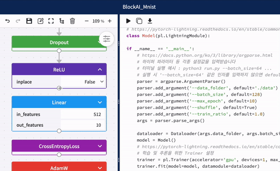The width and height of the screenshot is (280, 171).
Task: Run the code with play icon
Action: tap(128, 21)
